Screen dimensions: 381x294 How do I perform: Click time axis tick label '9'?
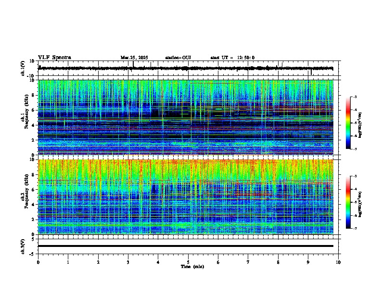click(308, 262)
